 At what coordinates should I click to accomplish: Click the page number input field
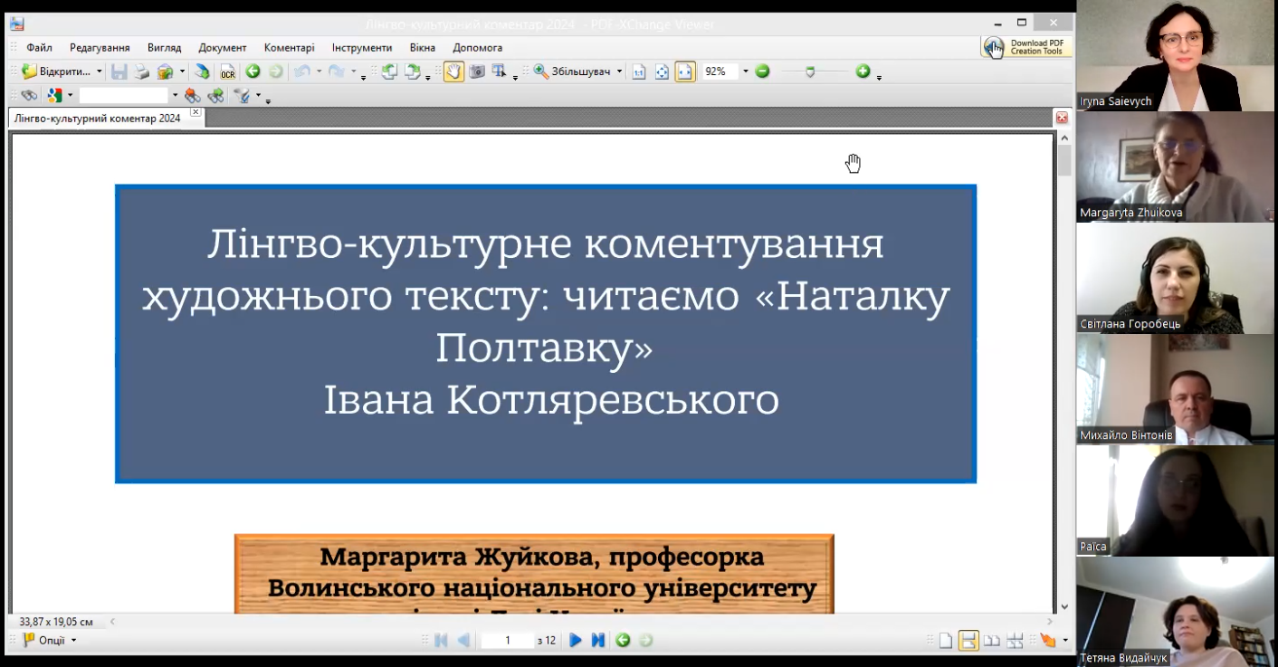pyautogui.click(x=507, y=641)
